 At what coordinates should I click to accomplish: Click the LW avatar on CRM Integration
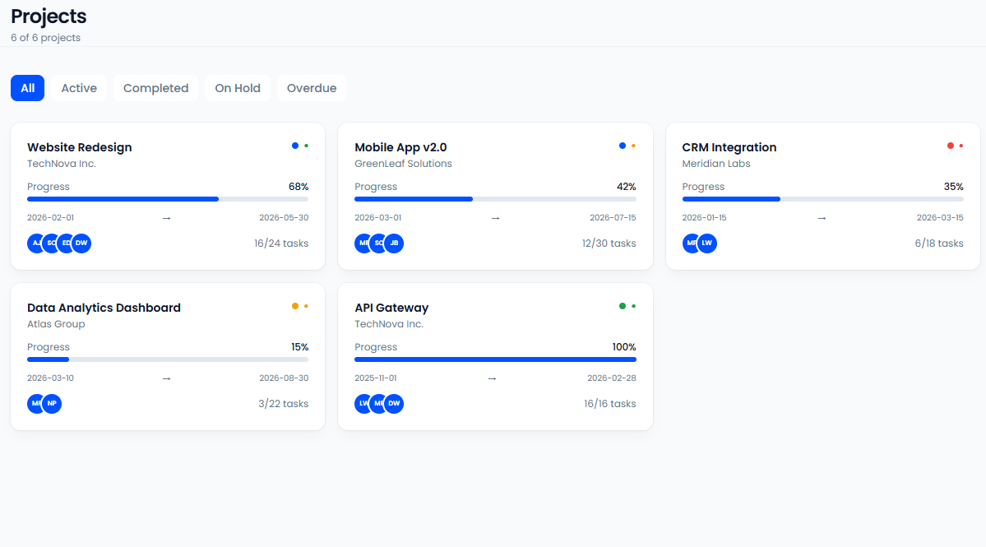coord(706,243)
